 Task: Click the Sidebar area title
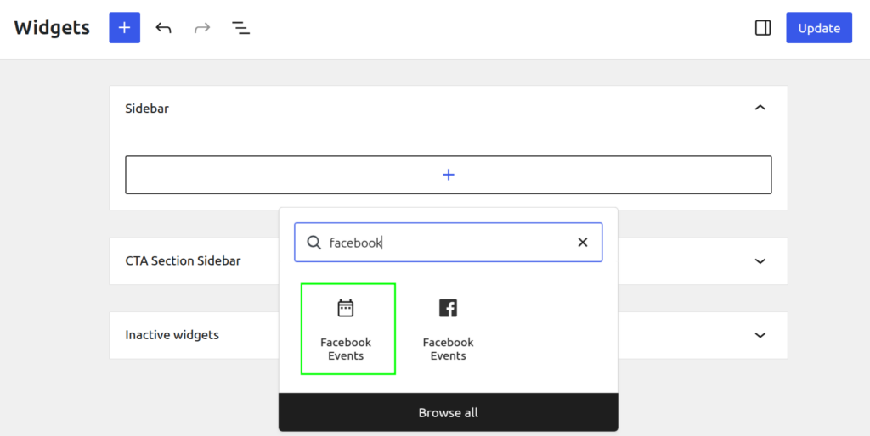click(147, 109)
